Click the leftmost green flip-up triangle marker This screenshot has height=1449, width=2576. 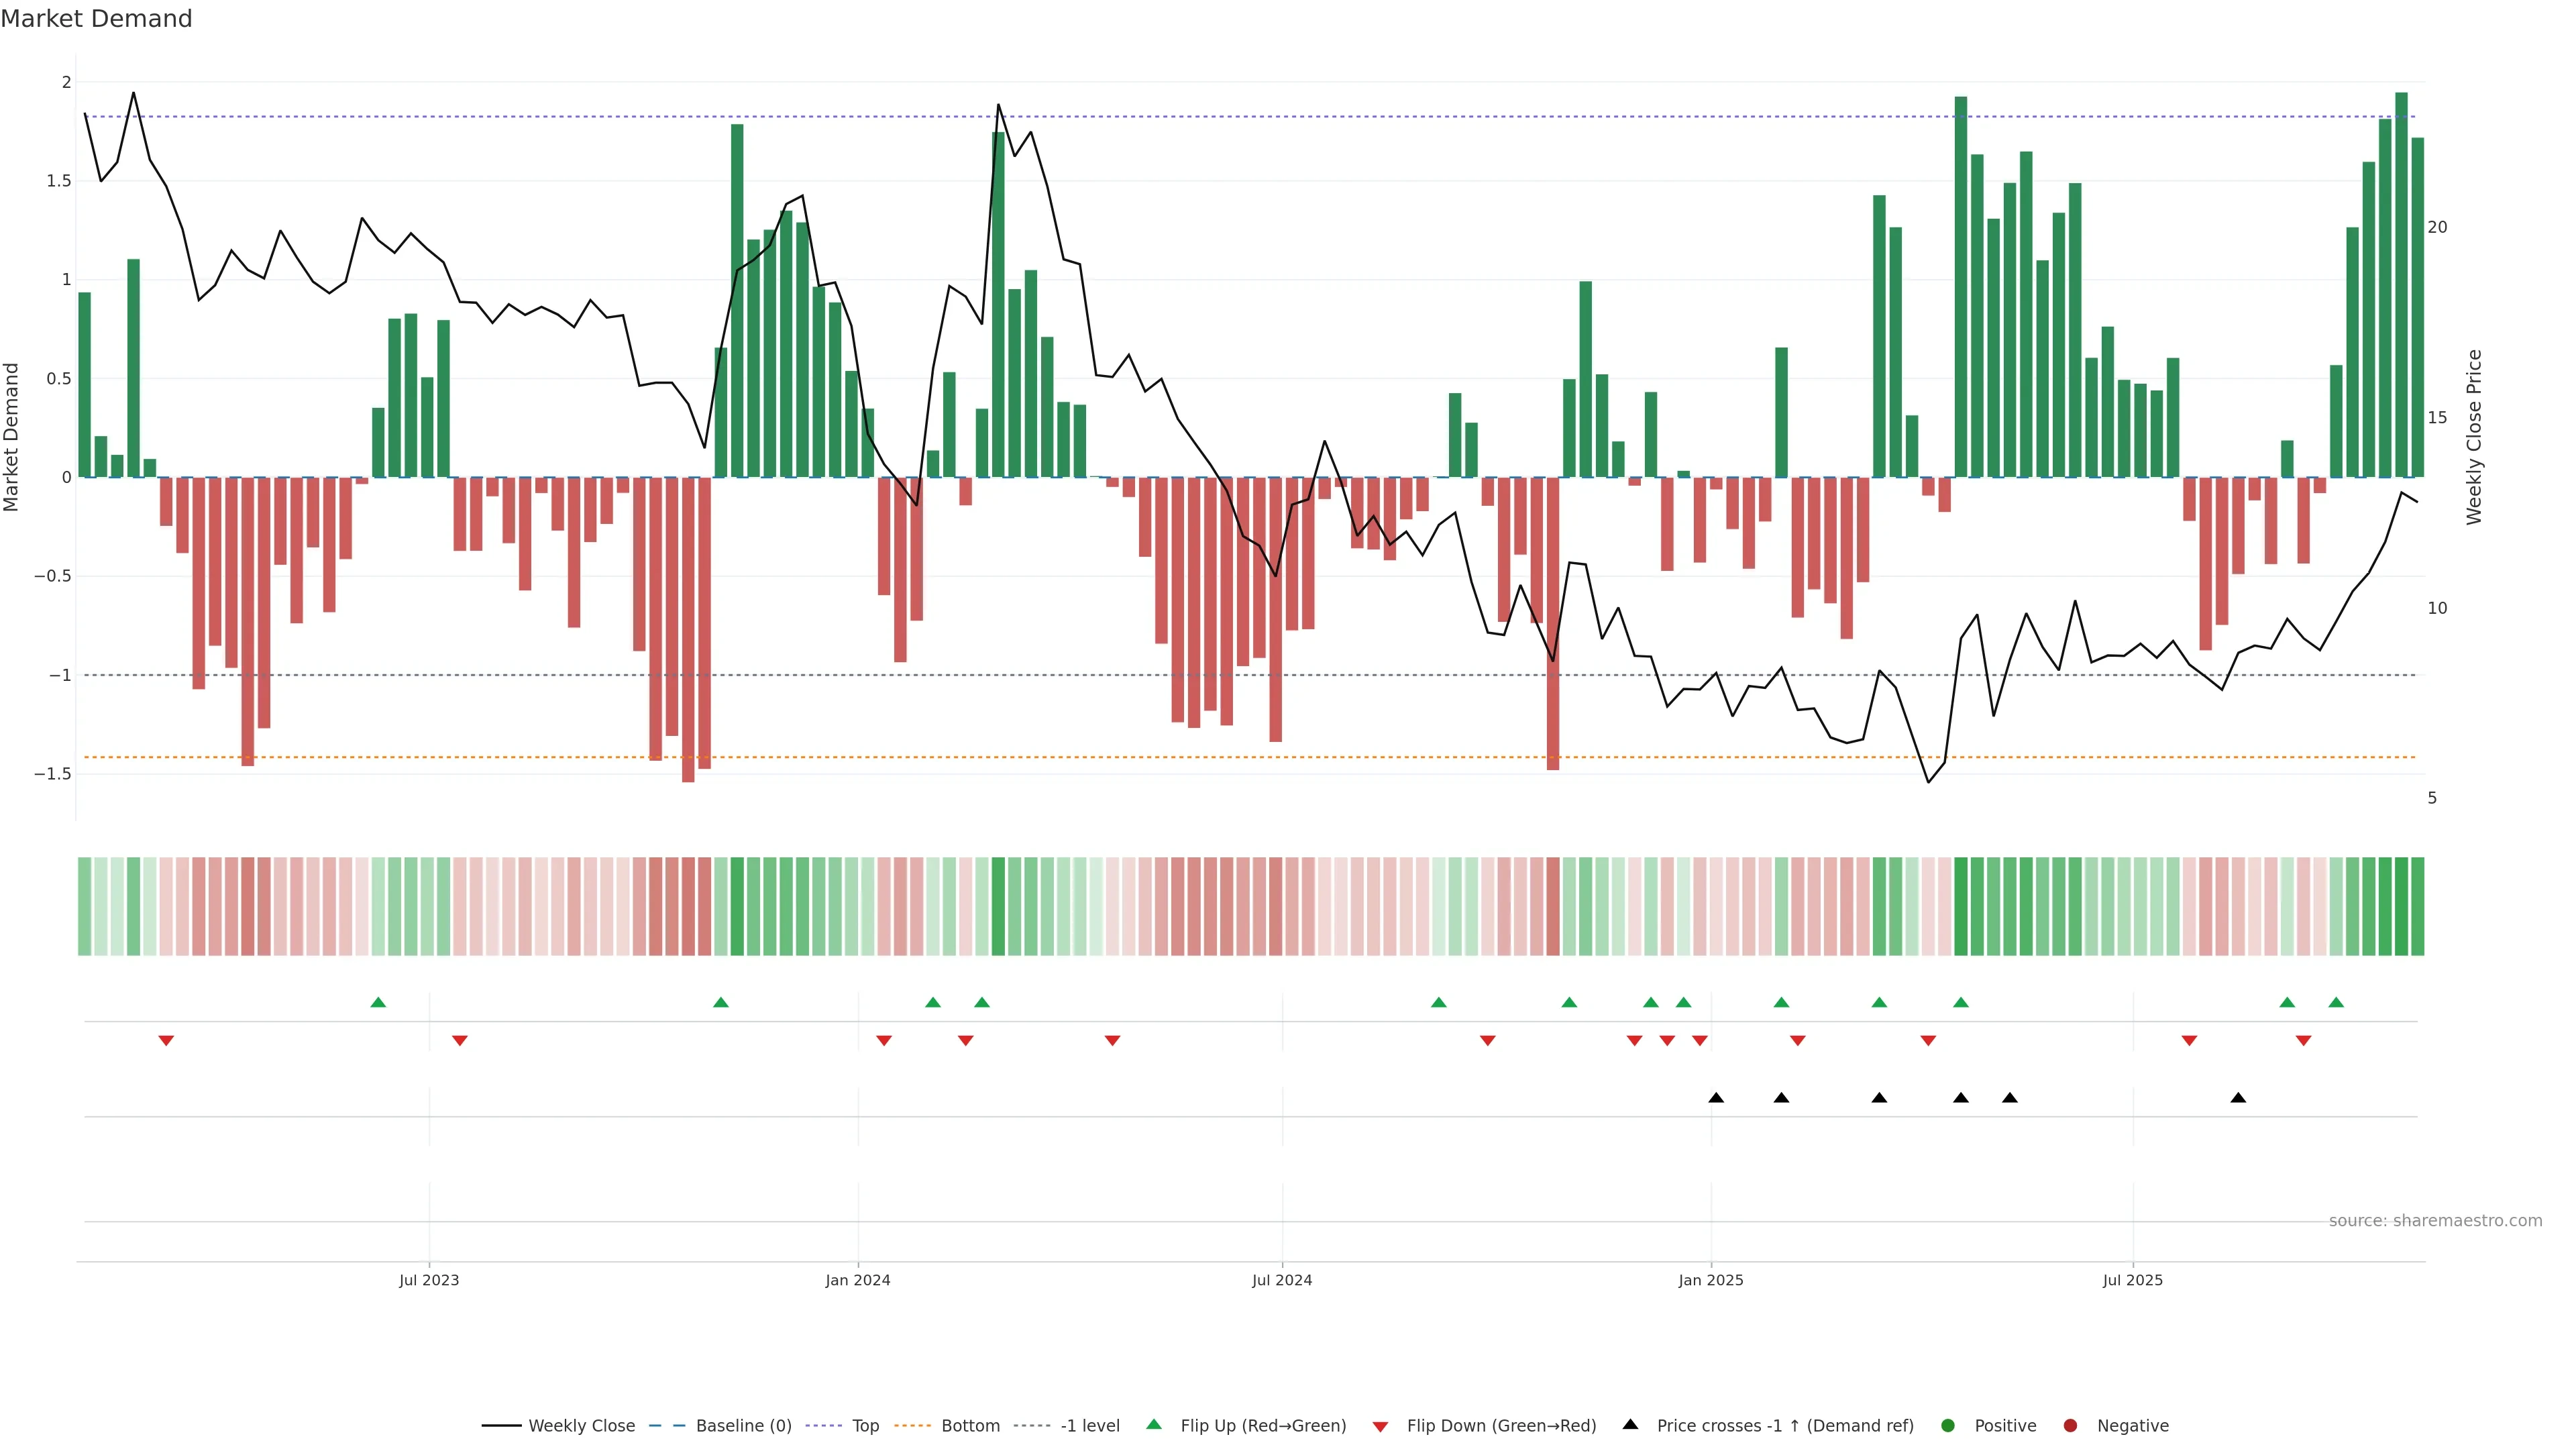(378, 1002)
